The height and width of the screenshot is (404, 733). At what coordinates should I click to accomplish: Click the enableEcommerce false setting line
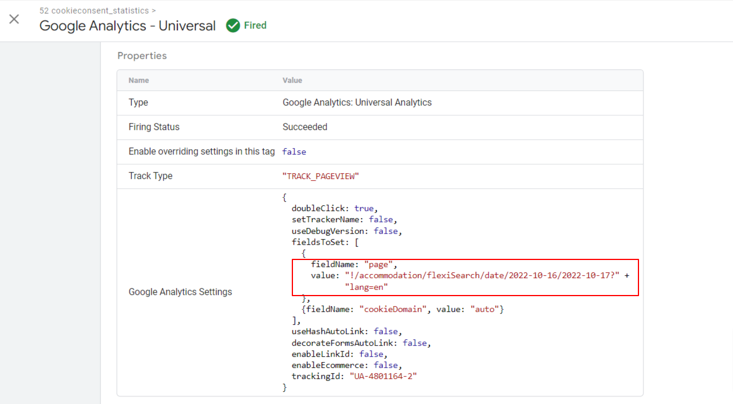tap(347, 365)
